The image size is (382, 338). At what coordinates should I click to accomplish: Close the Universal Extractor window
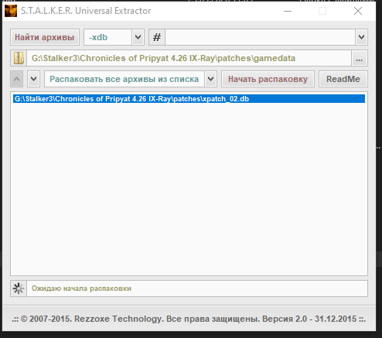(x=358, y=11)
